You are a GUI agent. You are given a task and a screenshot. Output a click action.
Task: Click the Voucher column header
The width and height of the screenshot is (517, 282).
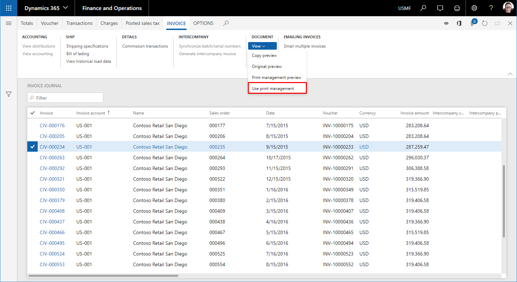(x=330, y=113)
